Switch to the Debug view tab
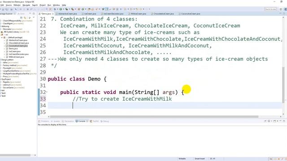Viewport: 287px width, 161px height. point(104,121)
